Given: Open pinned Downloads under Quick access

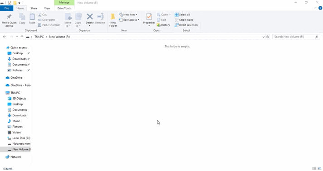Looking at the screenshot, I should 20,59.
